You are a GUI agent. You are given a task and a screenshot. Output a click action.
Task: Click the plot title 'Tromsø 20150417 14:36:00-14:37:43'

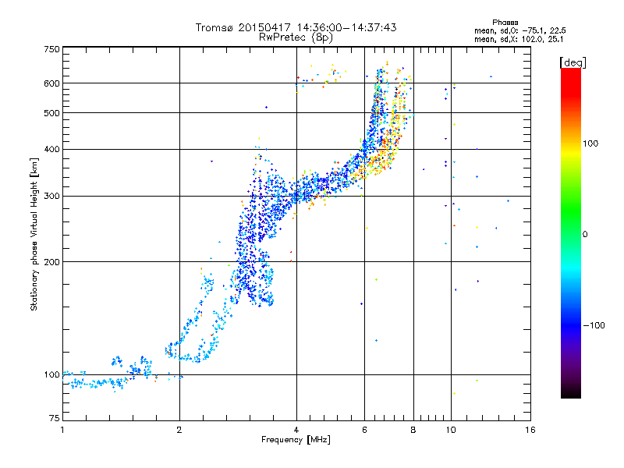296,27
